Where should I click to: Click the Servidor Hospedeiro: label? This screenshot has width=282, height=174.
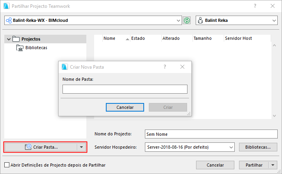pyautogui.click(x=116, y=147)
